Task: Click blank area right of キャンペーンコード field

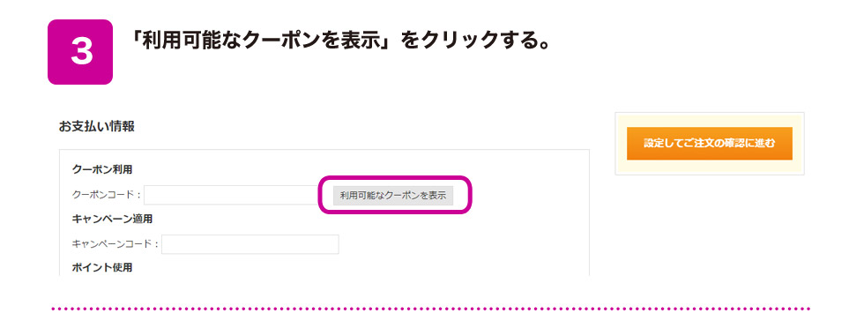Action: (x=463, y=244)
